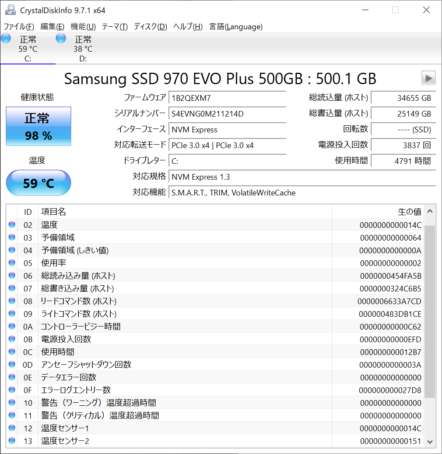Screen dimensions: 442x454
Task: Click the CrystalDiskInfo app icon in title bar
Action: coord(11,10)
